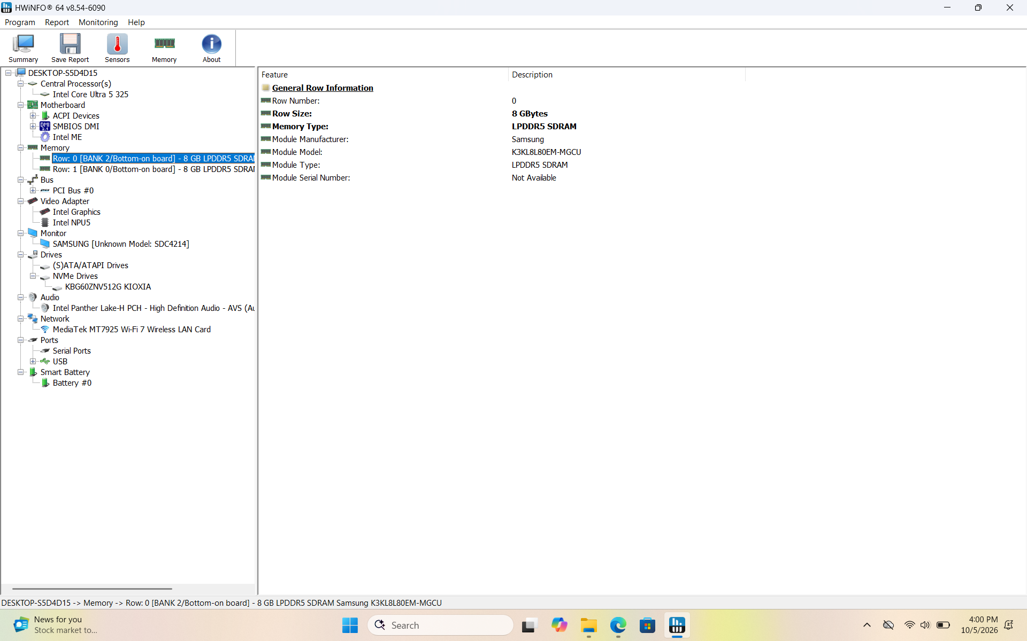Open the Report menu

[57, 22]
